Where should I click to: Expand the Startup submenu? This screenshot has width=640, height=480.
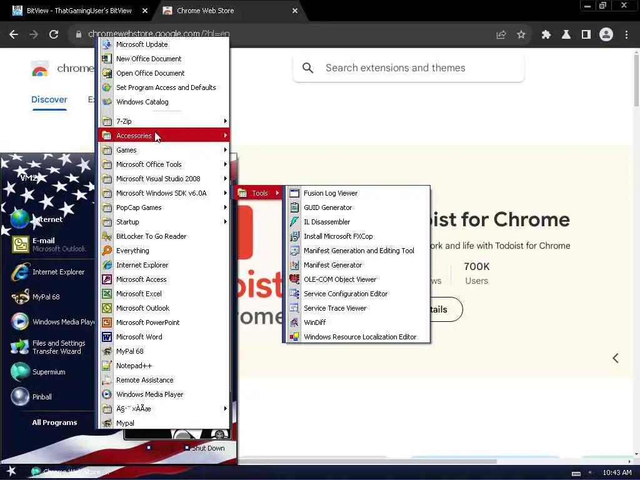coord(164,222)
